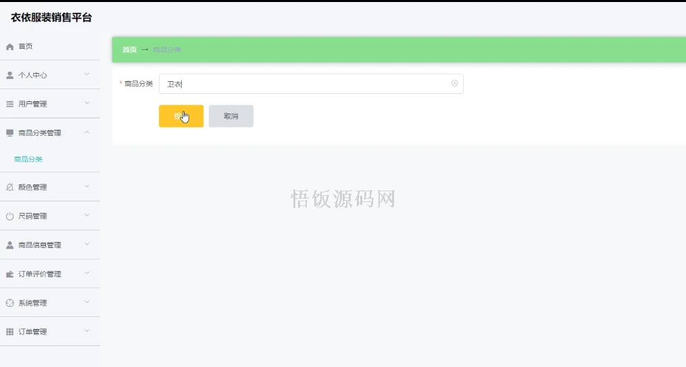
Task: Expand the 商品信息管理 chevron
Action: [87, 244]
